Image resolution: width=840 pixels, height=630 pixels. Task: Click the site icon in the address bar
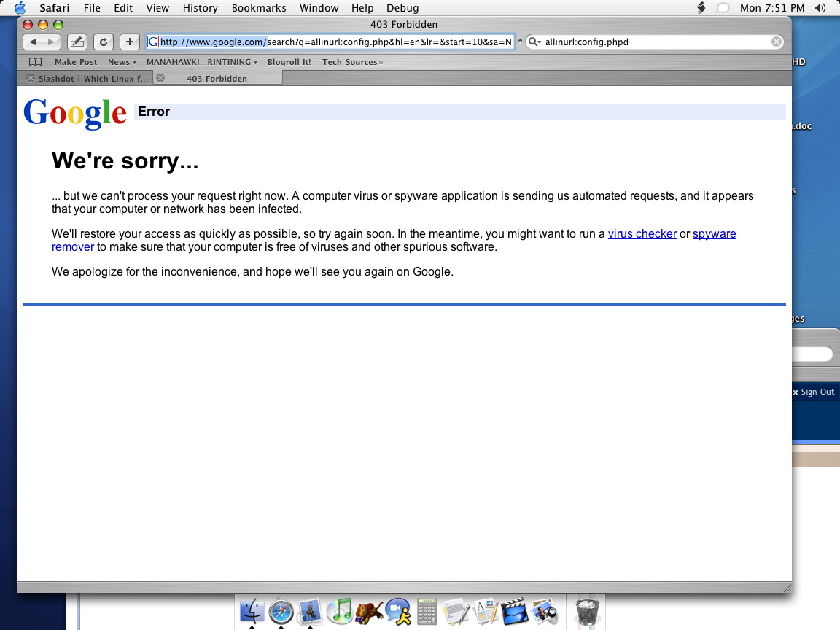153,42
